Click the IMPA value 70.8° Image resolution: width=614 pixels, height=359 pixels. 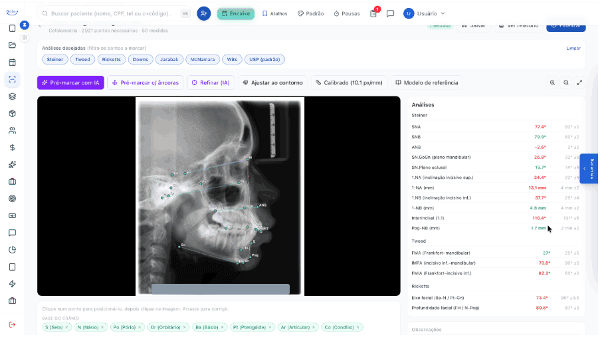[544, 263]
